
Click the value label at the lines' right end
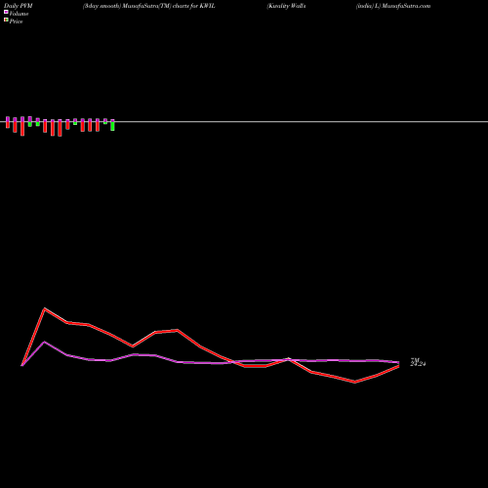418,362
